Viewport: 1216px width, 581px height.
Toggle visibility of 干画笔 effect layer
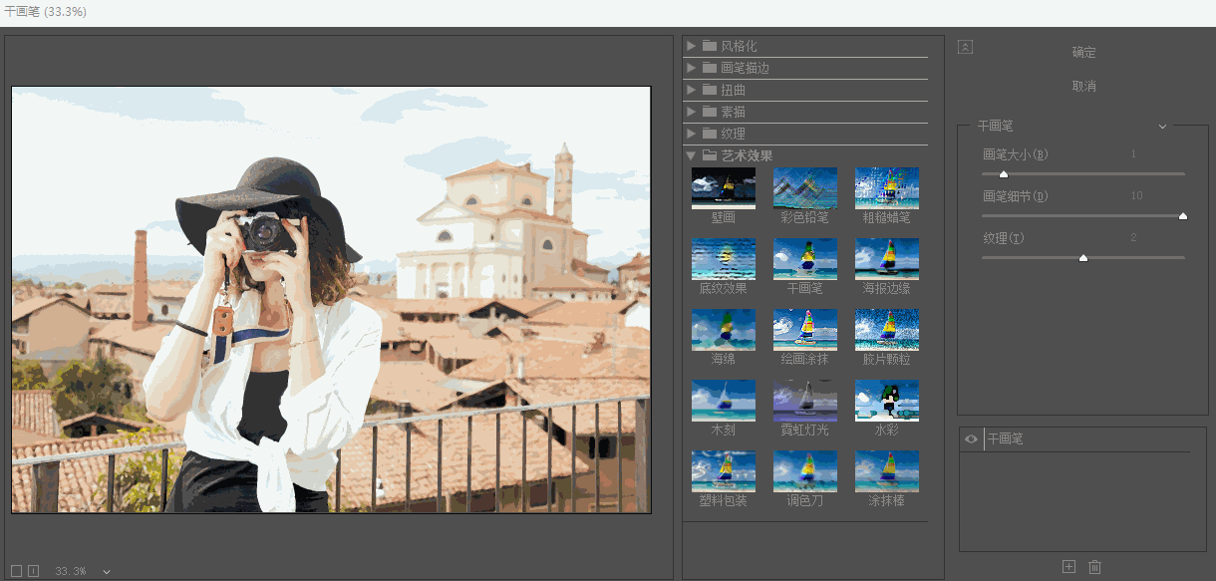(971, 439)
